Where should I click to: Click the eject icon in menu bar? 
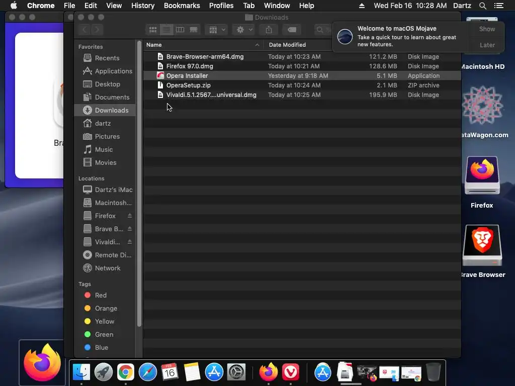[x=362, y=6]
